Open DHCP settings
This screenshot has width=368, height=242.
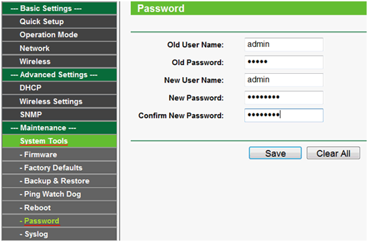(59, 88)
